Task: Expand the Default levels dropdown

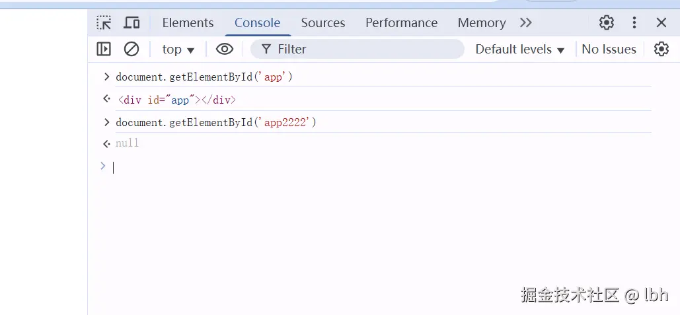Action: [519, 49]
